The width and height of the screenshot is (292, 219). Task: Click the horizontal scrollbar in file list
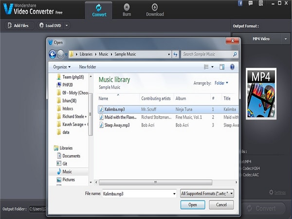pyautogui.click(x=155, y=182)
